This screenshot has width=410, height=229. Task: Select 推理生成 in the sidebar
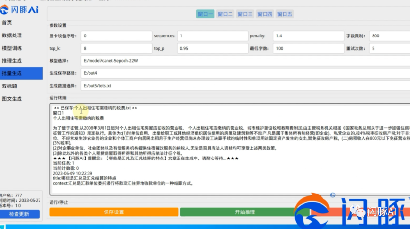pos(12,61)
